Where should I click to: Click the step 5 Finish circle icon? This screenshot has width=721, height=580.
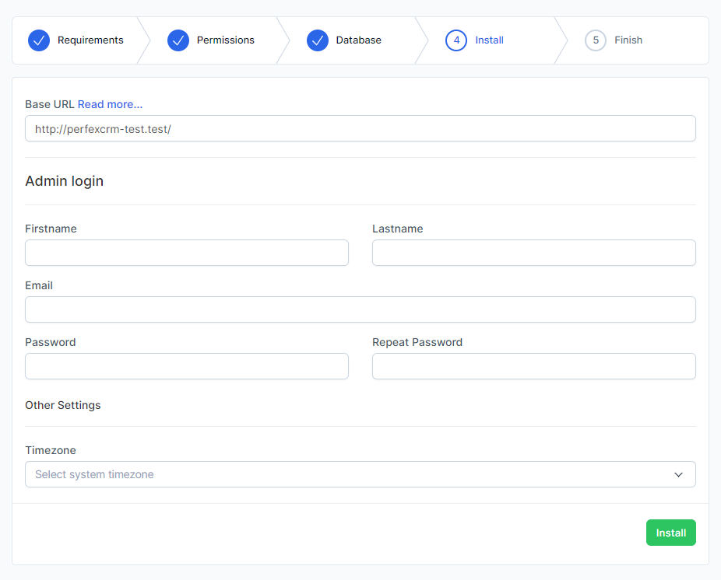[x=596, y=40]
